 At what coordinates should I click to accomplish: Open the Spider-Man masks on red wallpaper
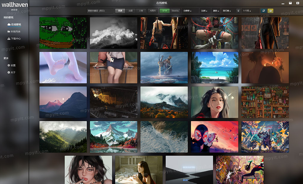tap(215, 137)
